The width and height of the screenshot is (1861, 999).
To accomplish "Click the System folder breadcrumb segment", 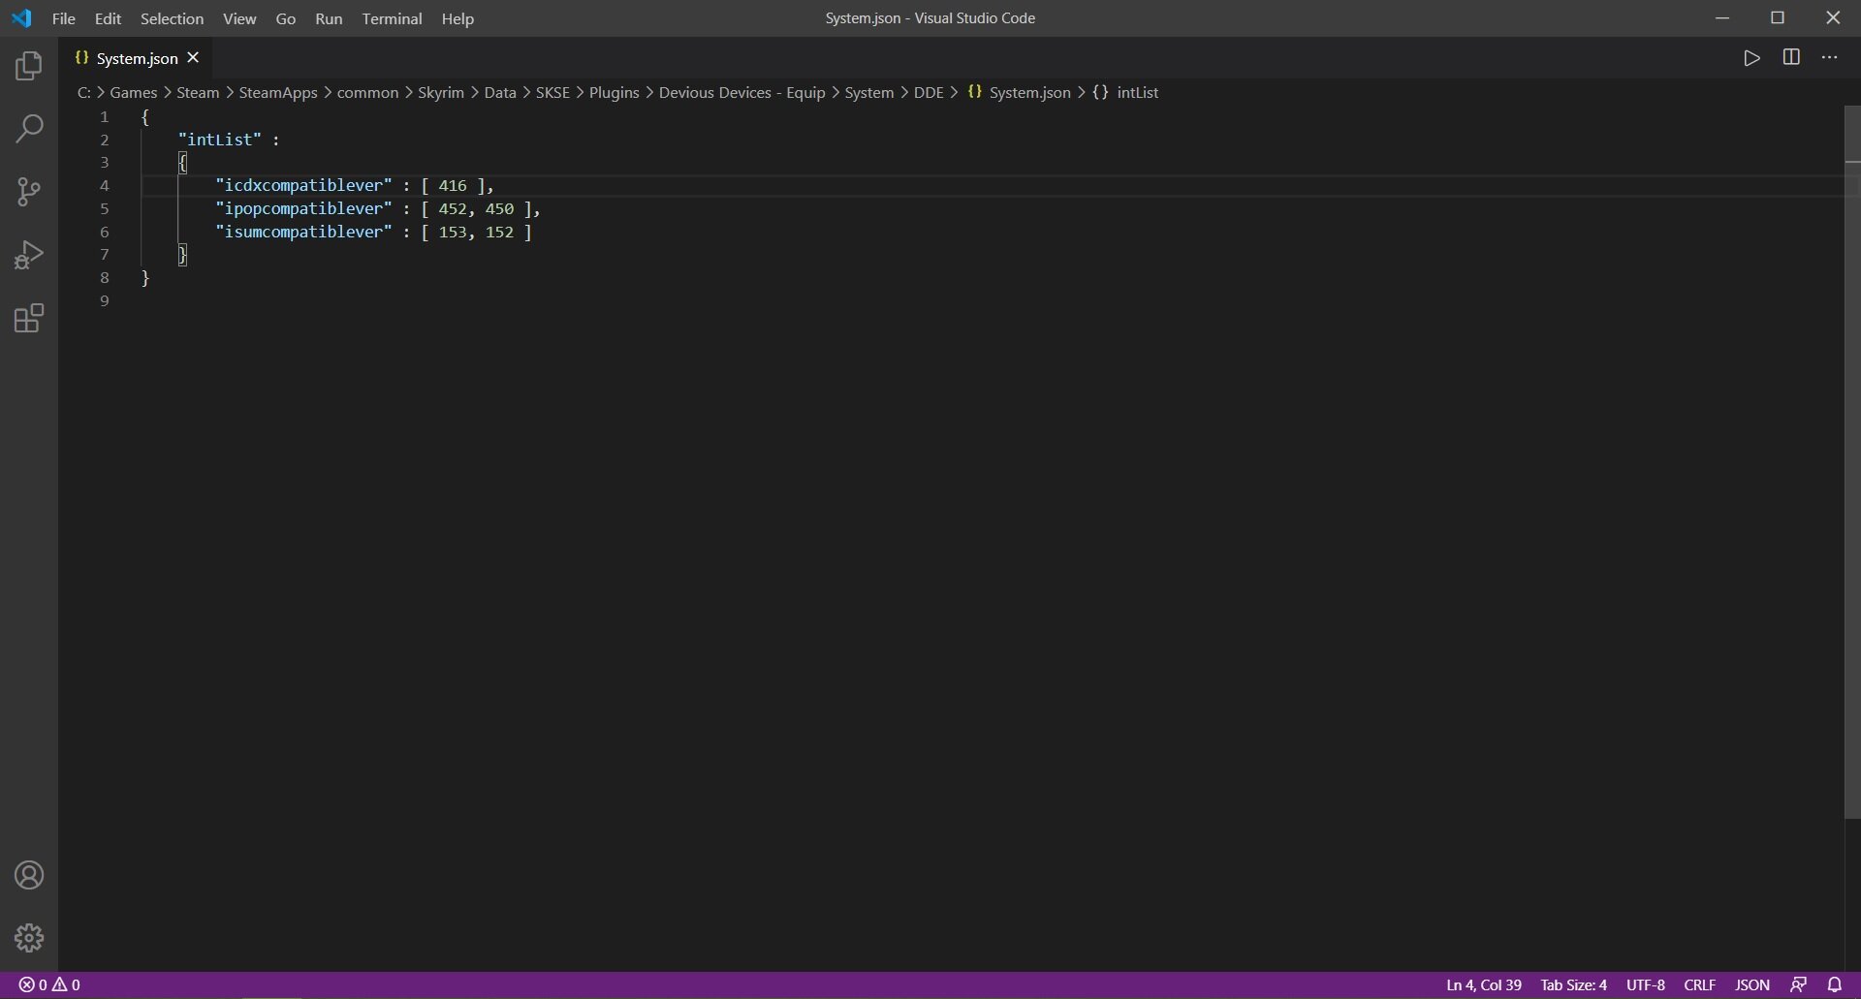I will coord(868,92).
